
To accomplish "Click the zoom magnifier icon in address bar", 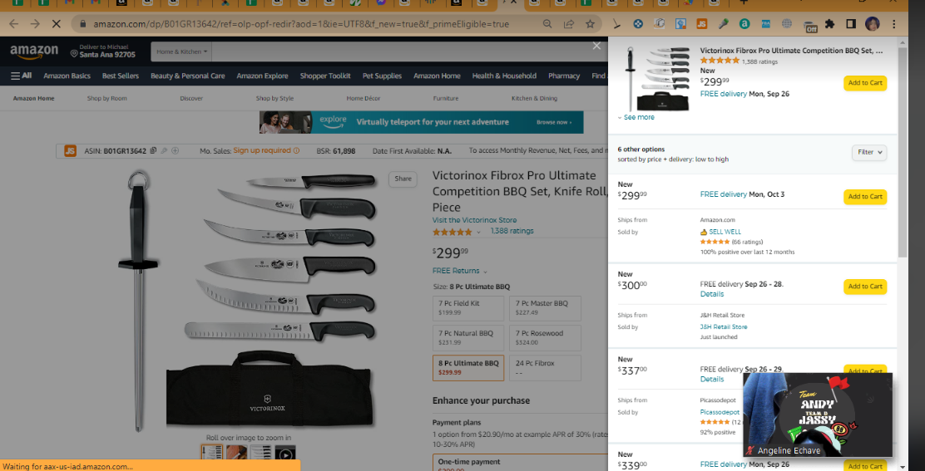I will pyautogui.click(x=548, y=24).
